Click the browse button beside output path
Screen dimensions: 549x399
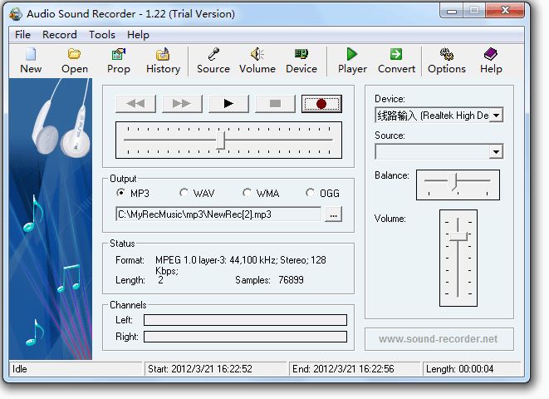[x=333, y=214]
